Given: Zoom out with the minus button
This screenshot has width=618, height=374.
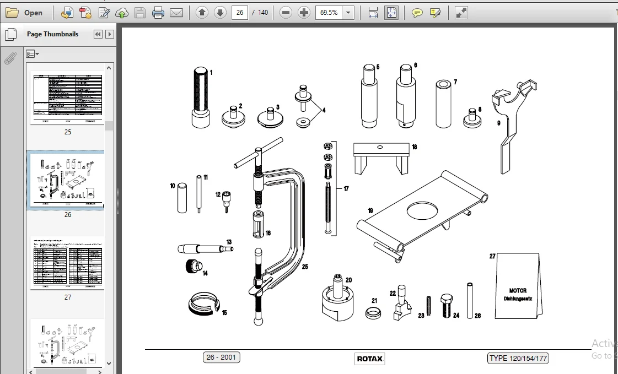Looking at the screenshot, I should [286, 13].
